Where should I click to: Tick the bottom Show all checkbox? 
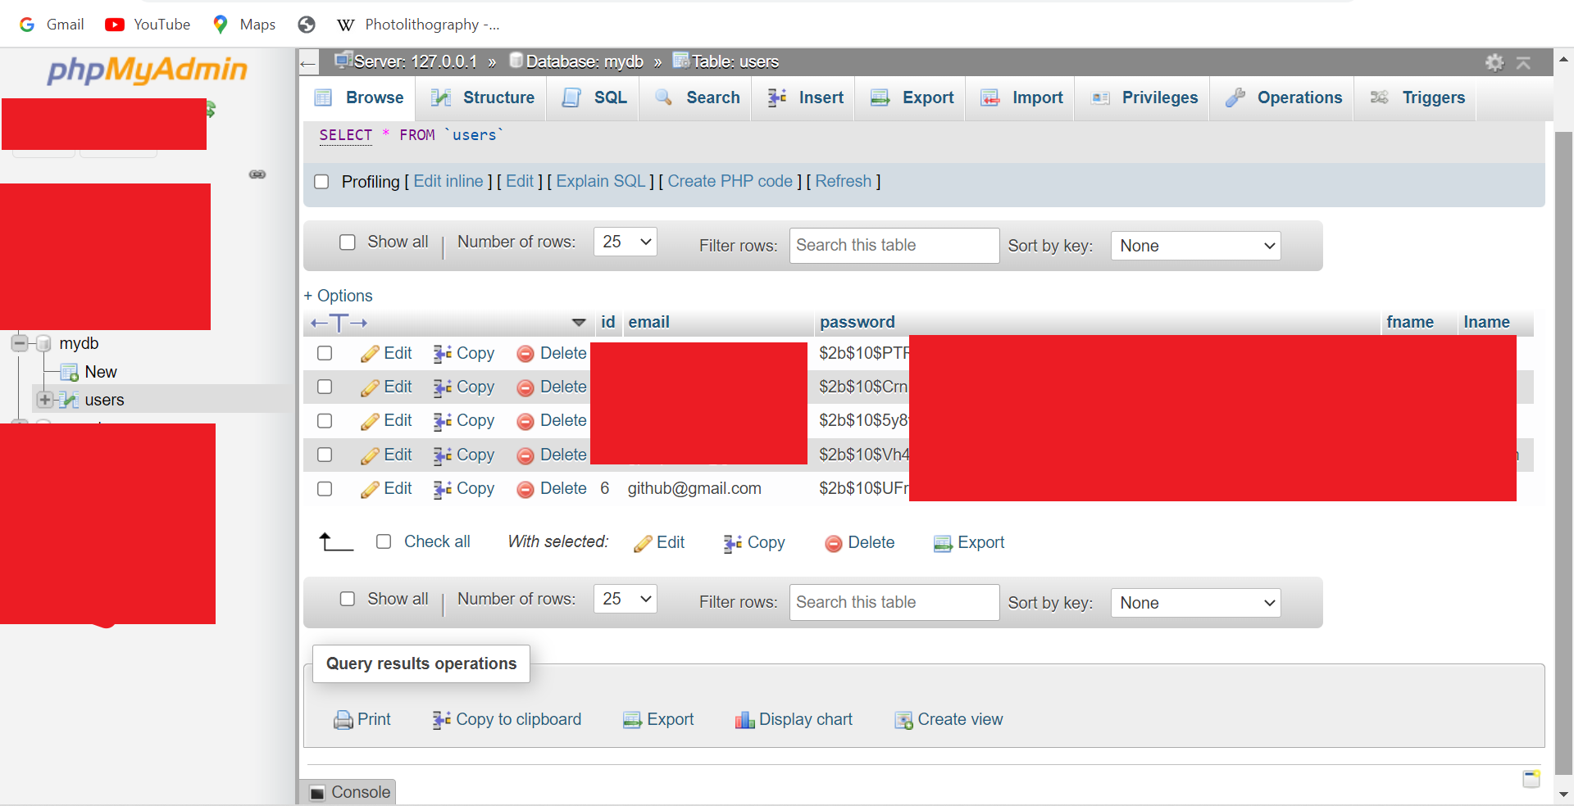click(x=348, y=599)
